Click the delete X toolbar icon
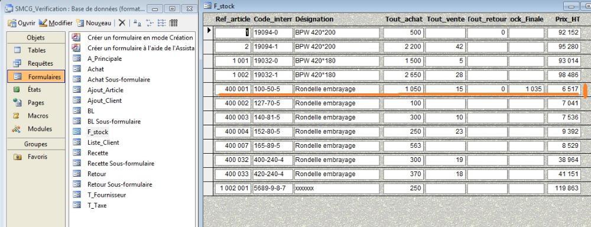Viewport: 591px width, 227px height. tap(122, 23)
